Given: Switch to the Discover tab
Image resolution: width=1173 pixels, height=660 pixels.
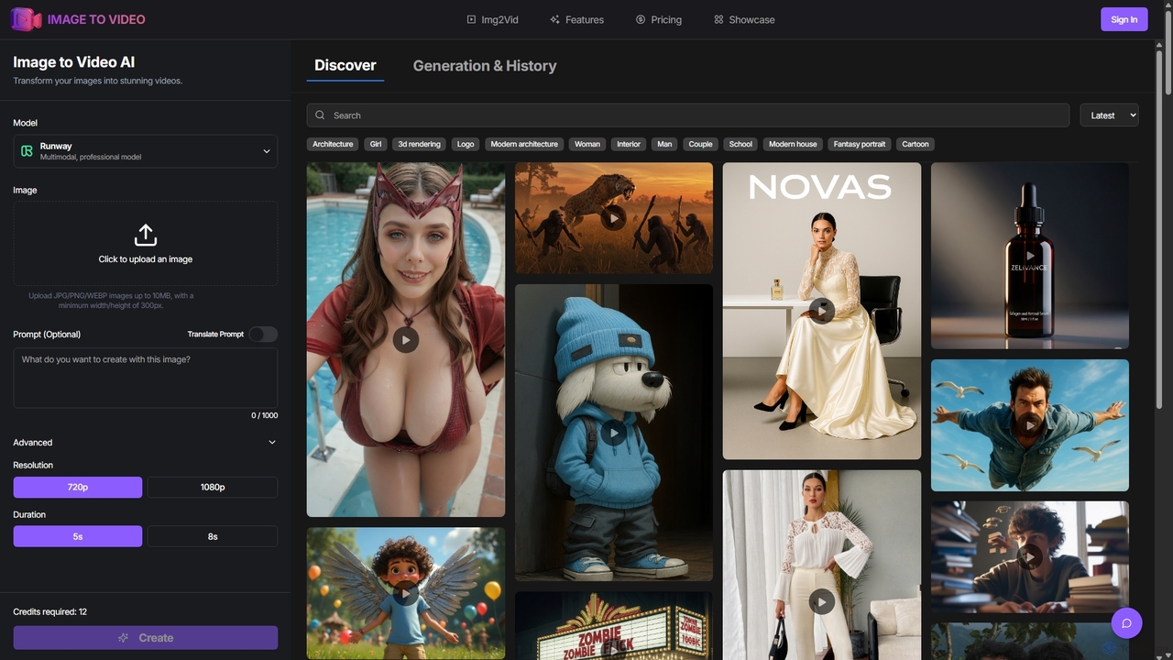Looking at the screenshot, I should tap(345, 66).
